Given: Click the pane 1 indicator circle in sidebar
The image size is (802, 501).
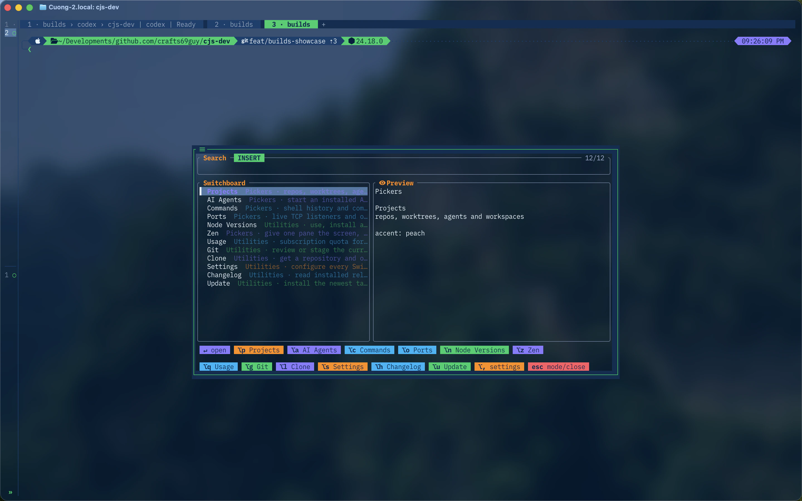Looking at the screenshot, I should point(14,275).
